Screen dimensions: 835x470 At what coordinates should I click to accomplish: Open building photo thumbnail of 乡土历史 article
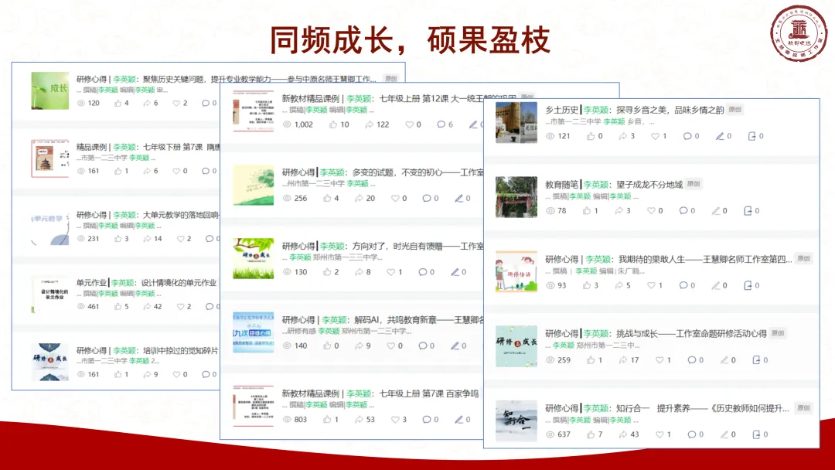tap(516, 123)
